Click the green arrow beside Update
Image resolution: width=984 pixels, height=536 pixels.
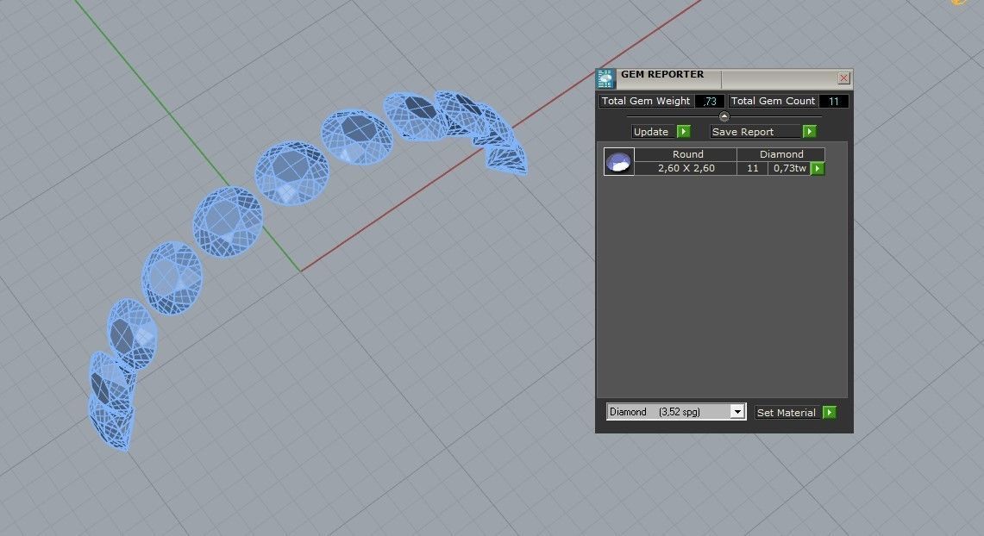[684, 131]
